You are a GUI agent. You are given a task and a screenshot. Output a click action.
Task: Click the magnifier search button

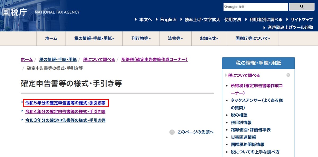coord(302,7)
